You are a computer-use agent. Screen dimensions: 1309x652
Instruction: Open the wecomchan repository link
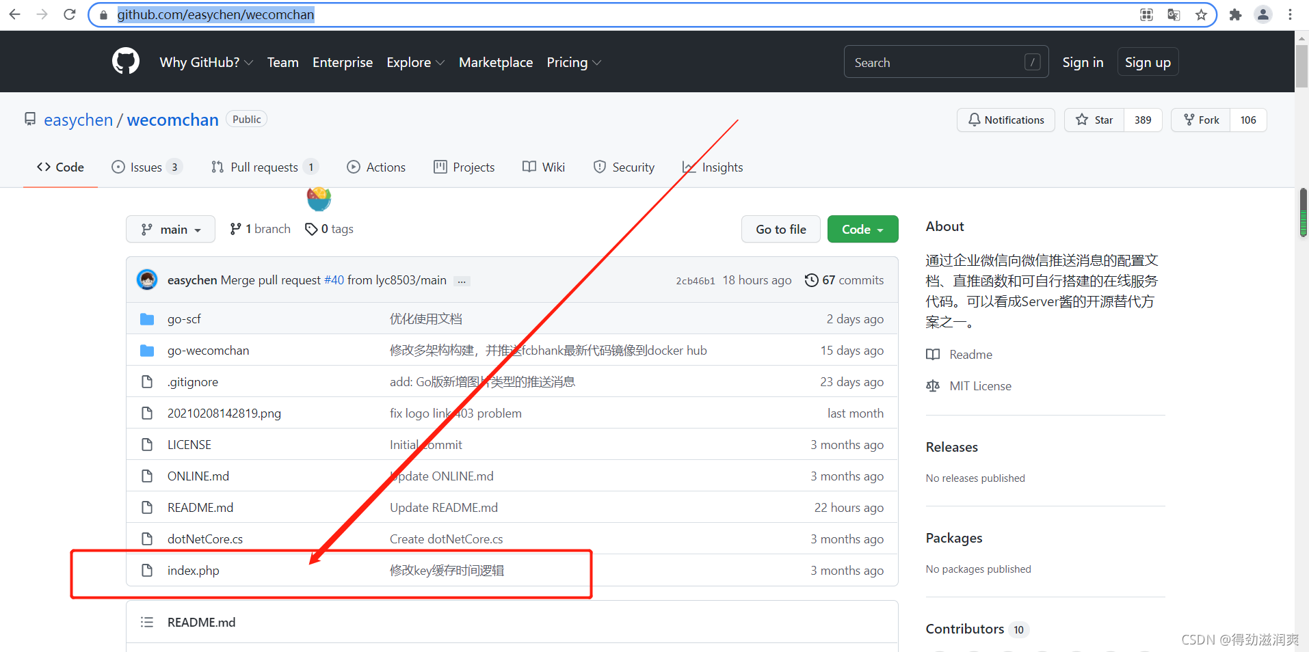point(173,120)
